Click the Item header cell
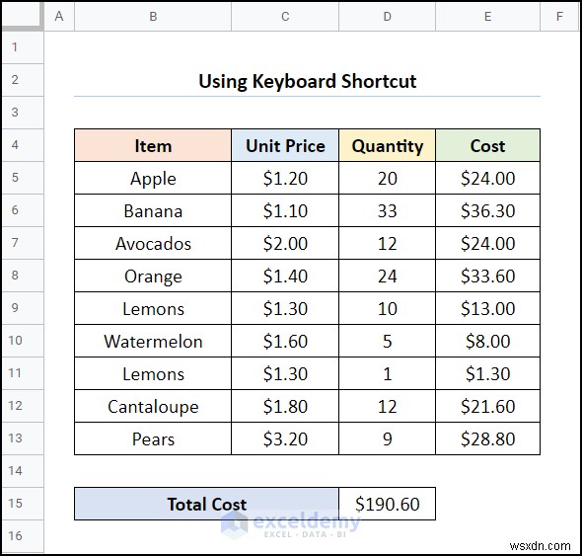582x556 pixels. [x=153, y=145]
